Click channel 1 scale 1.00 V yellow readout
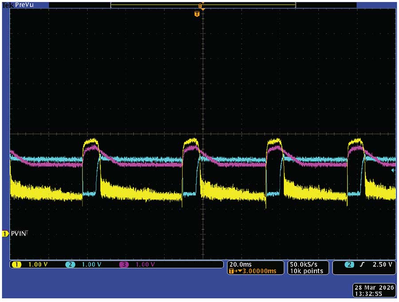Screen dimensions: 399x302 [x=38, y=265]
